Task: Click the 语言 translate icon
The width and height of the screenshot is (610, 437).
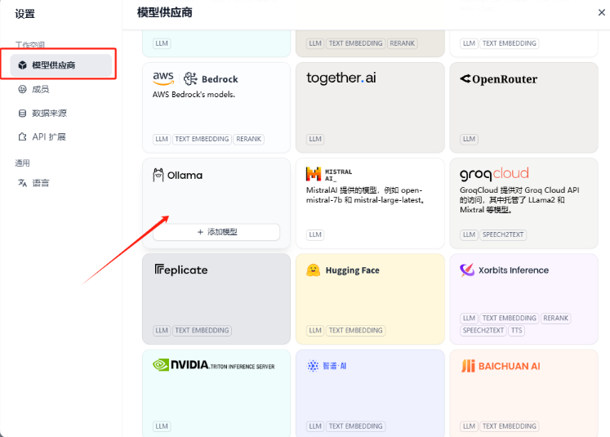Action: [x=23, y=183]
